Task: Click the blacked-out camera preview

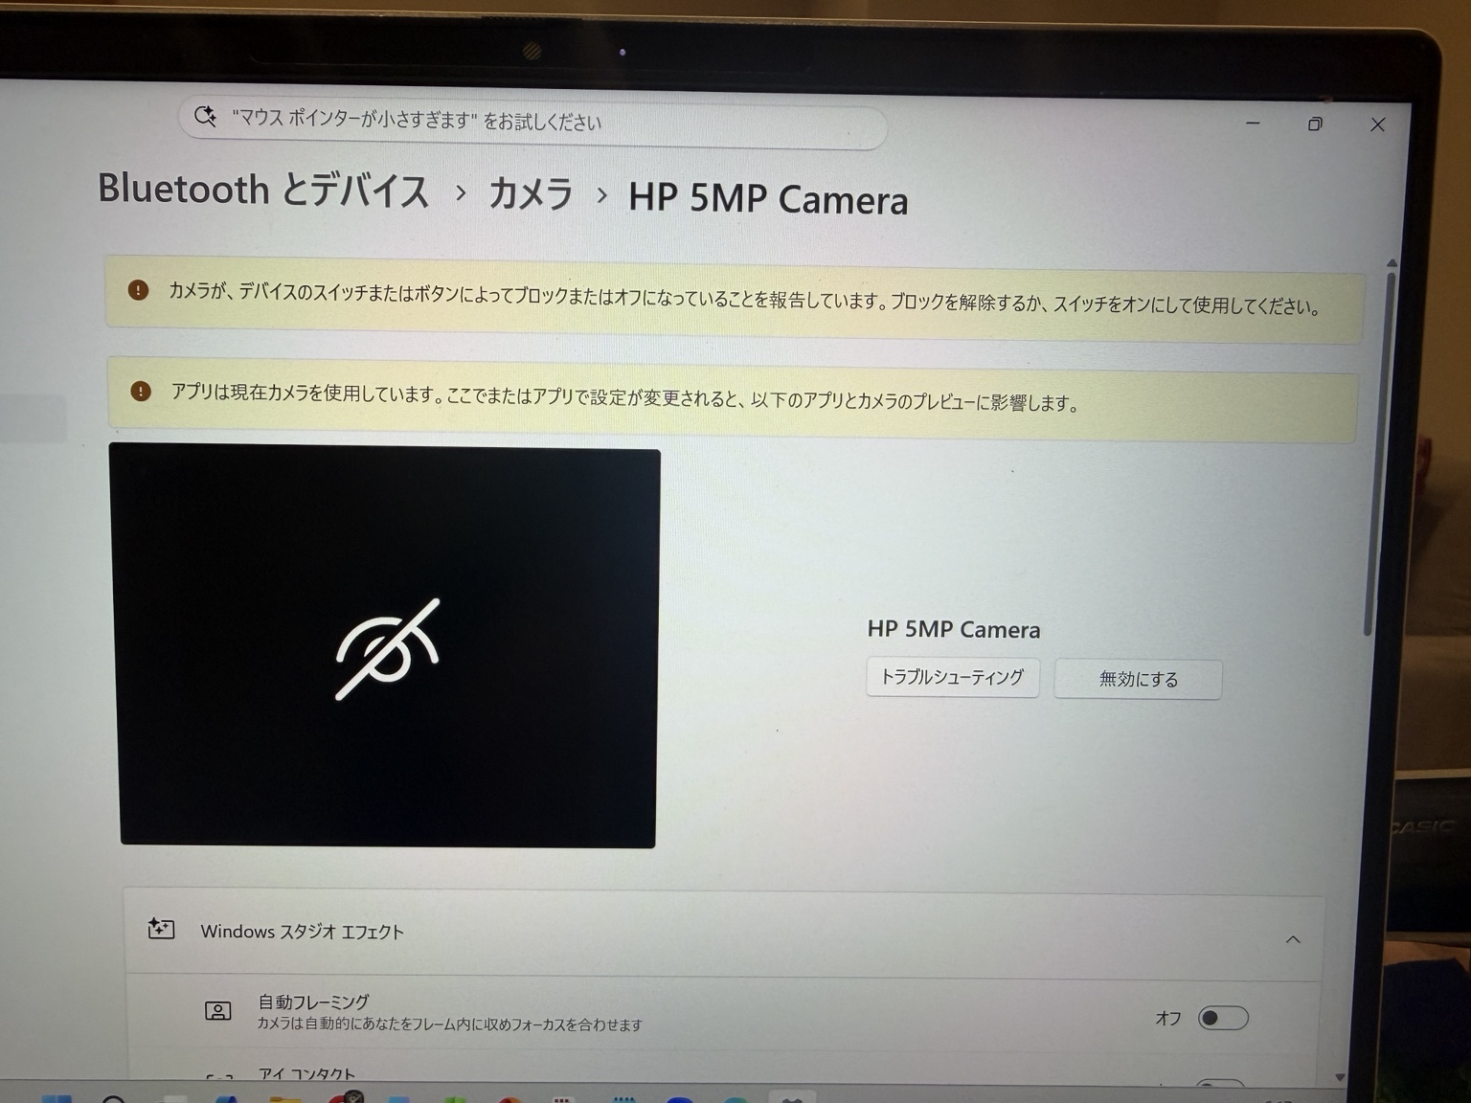Action: 385,645
